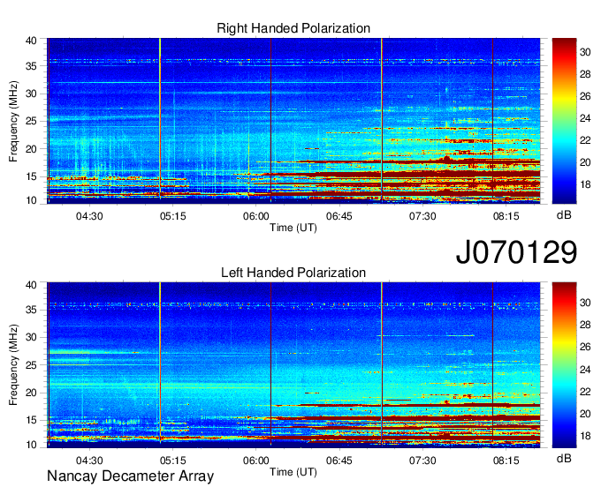Click the 06:45 time tick on the left-handed plot
Image resolution: width=601 pixels, height=487 pixels.
tap(339, 461)
